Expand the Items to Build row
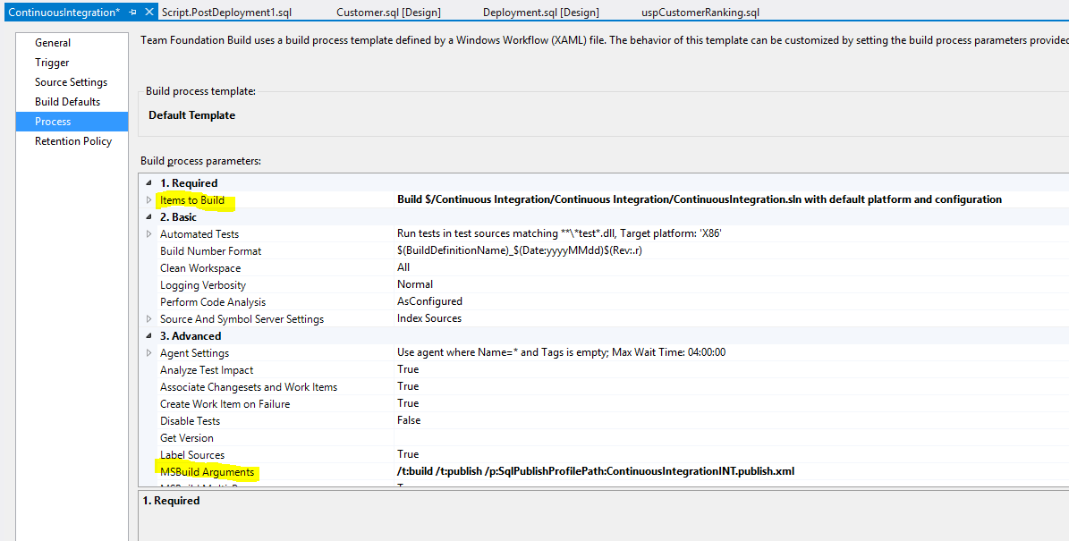 point(149,200)
